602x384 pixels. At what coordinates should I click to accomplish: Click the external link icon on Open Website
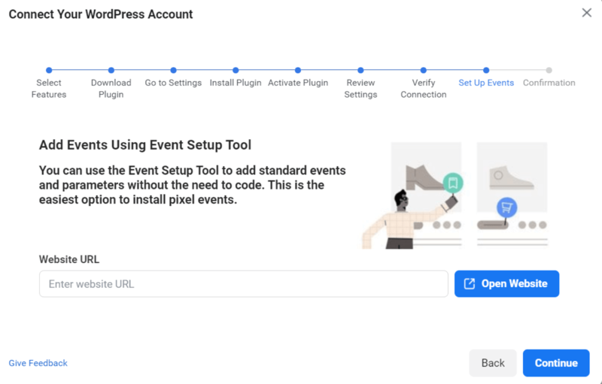[470, 283]
